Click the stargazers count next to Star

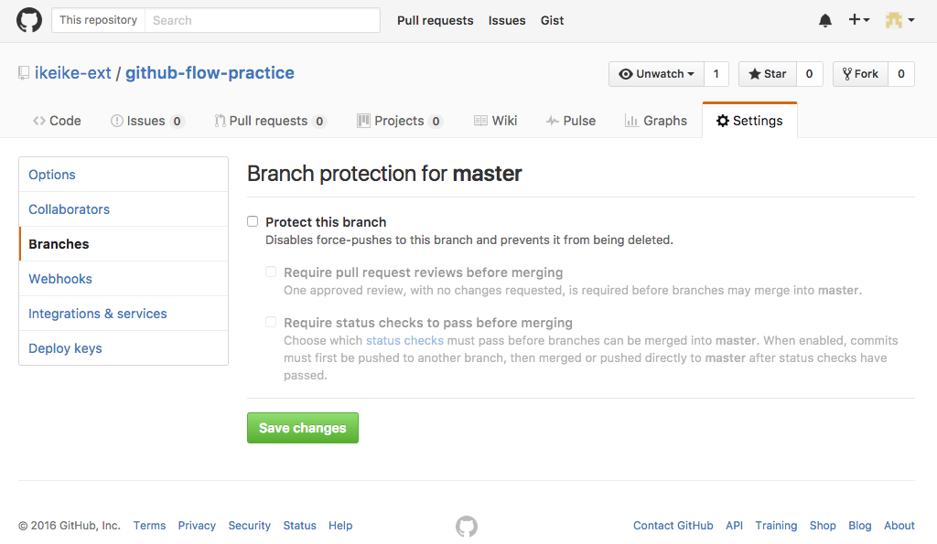[x=810, y=74]
